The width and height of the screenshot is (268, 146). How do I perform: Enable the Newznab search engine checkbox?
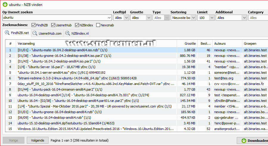pyautogui.click(x=98, y=25)
